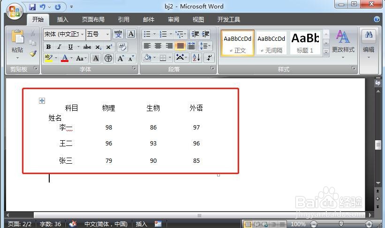Grow font size

click(121, 58)
